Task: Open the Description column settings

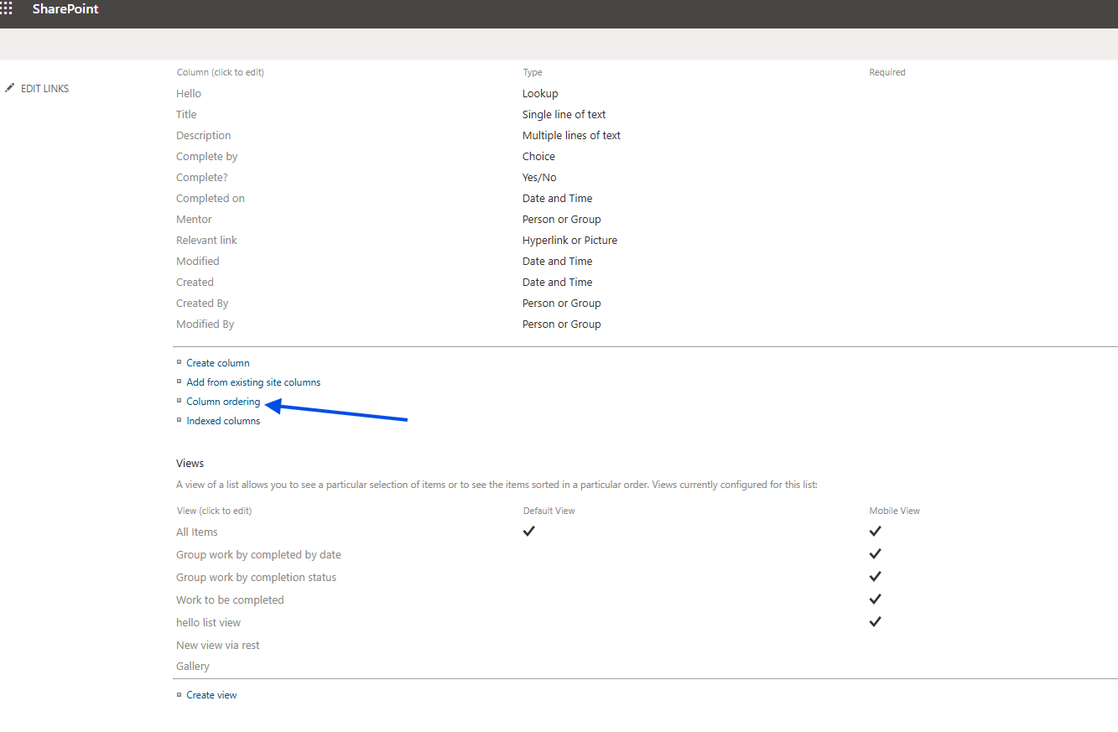Action: click(x=204, y=136)
